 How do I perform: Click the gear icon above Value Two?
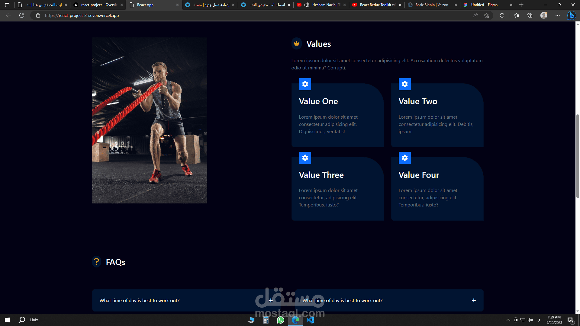[404, 84]
